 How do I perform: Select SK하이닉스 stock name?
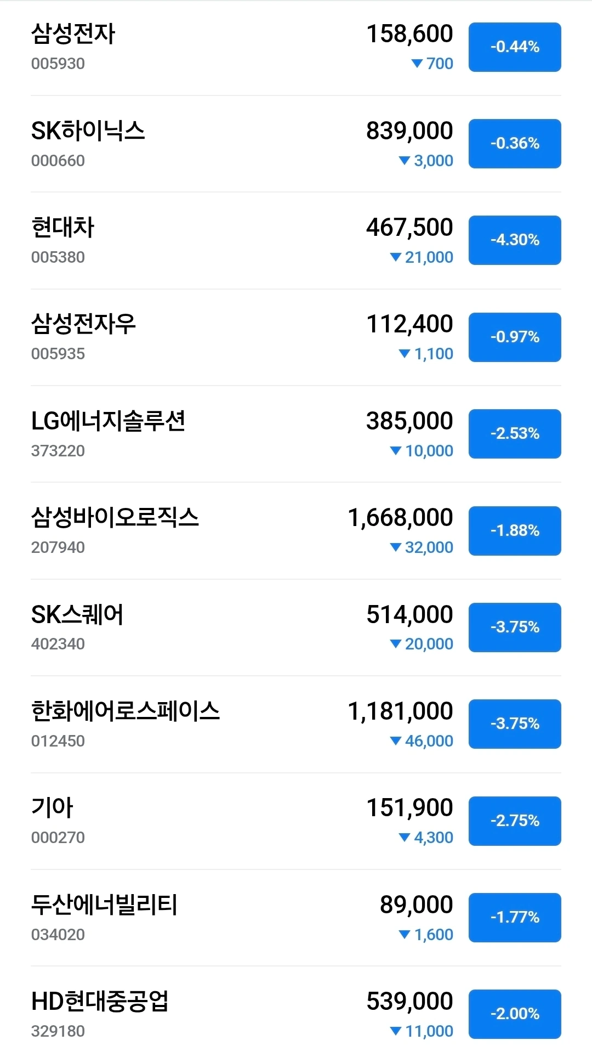click(x=88, y=131)
